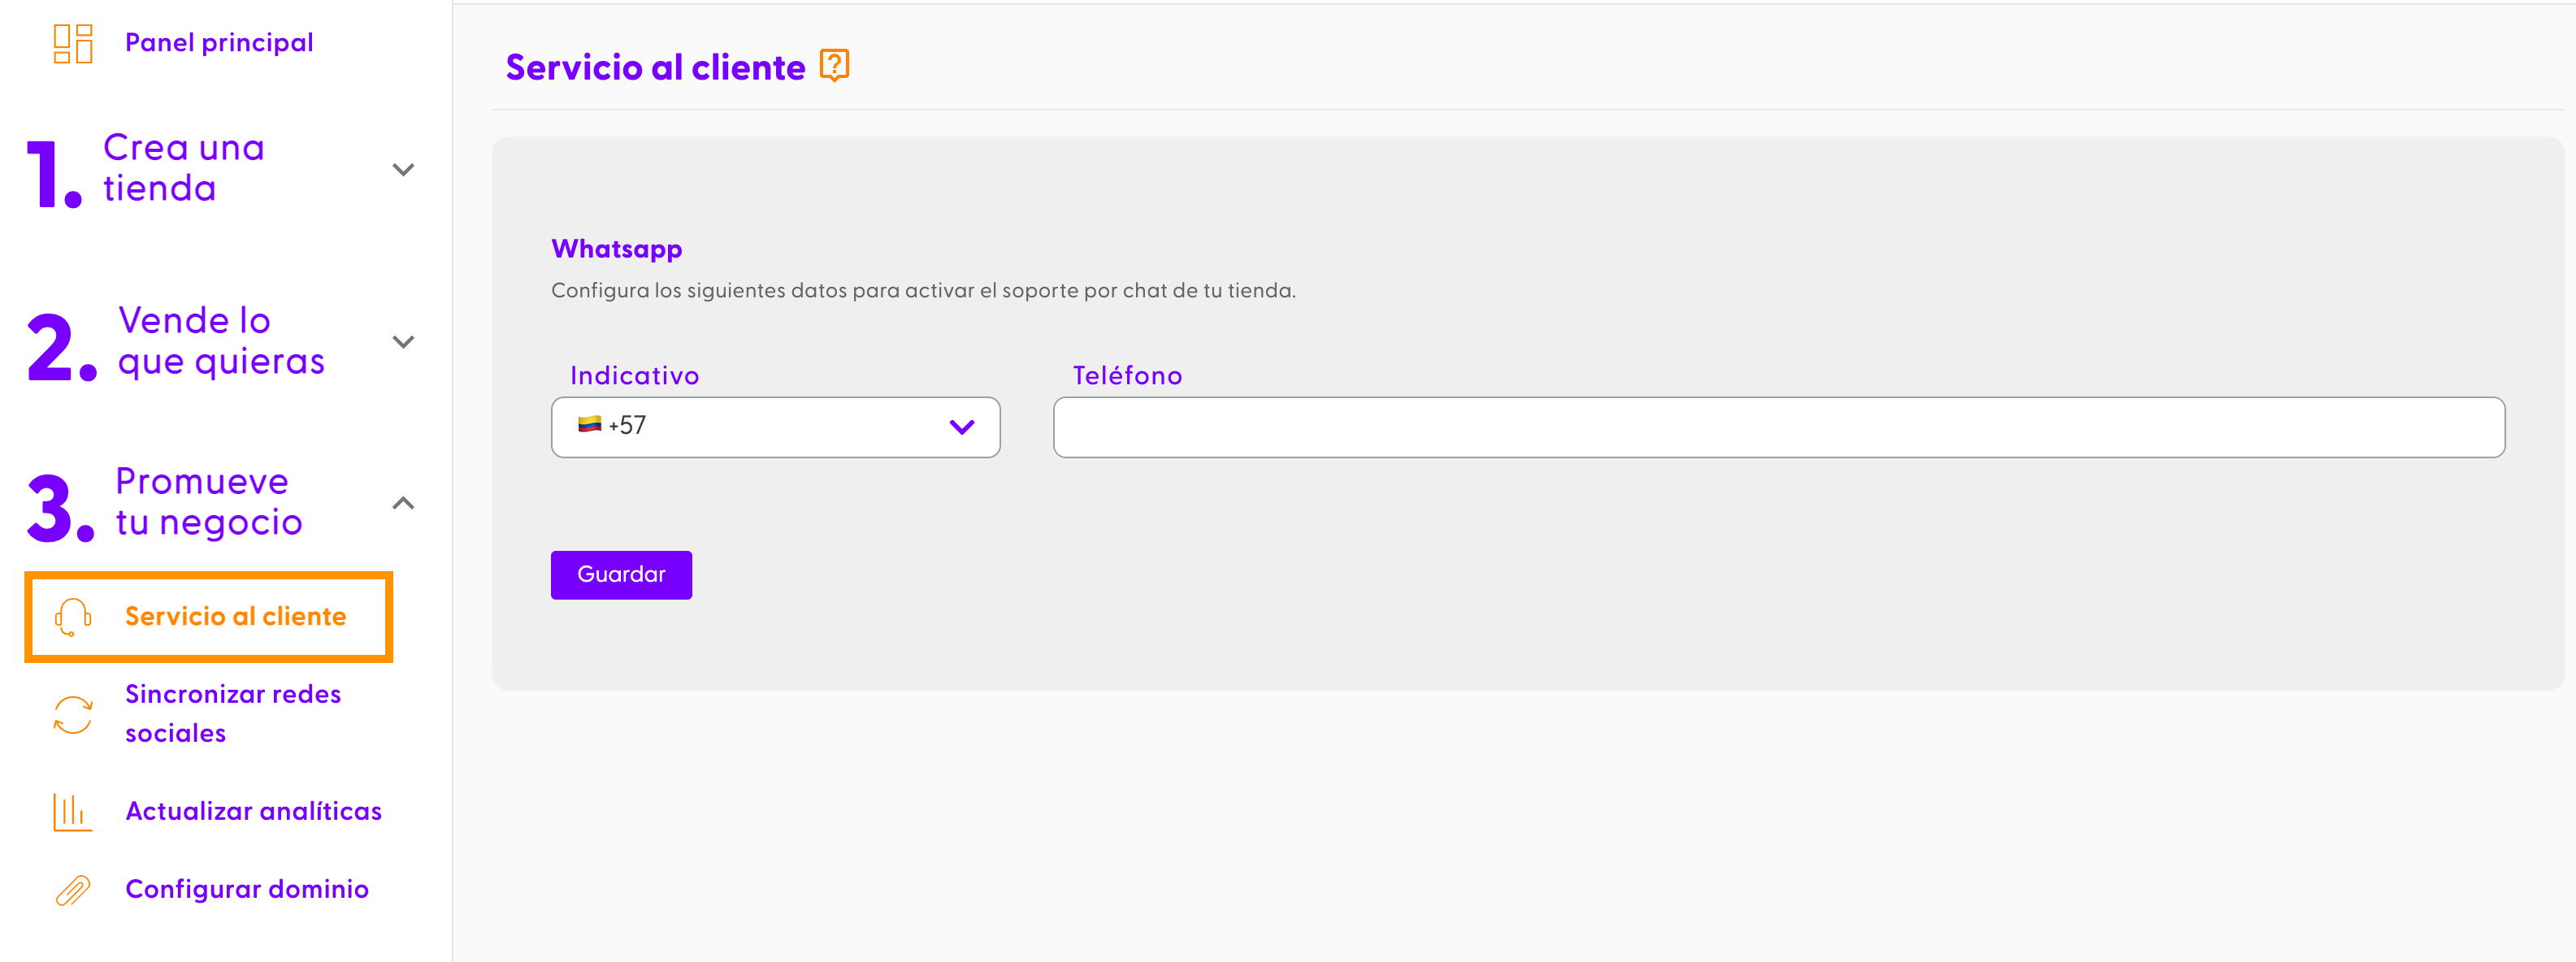Open the Panel principal link
The height and width of the screenshot is (962, 2576).
219,43
